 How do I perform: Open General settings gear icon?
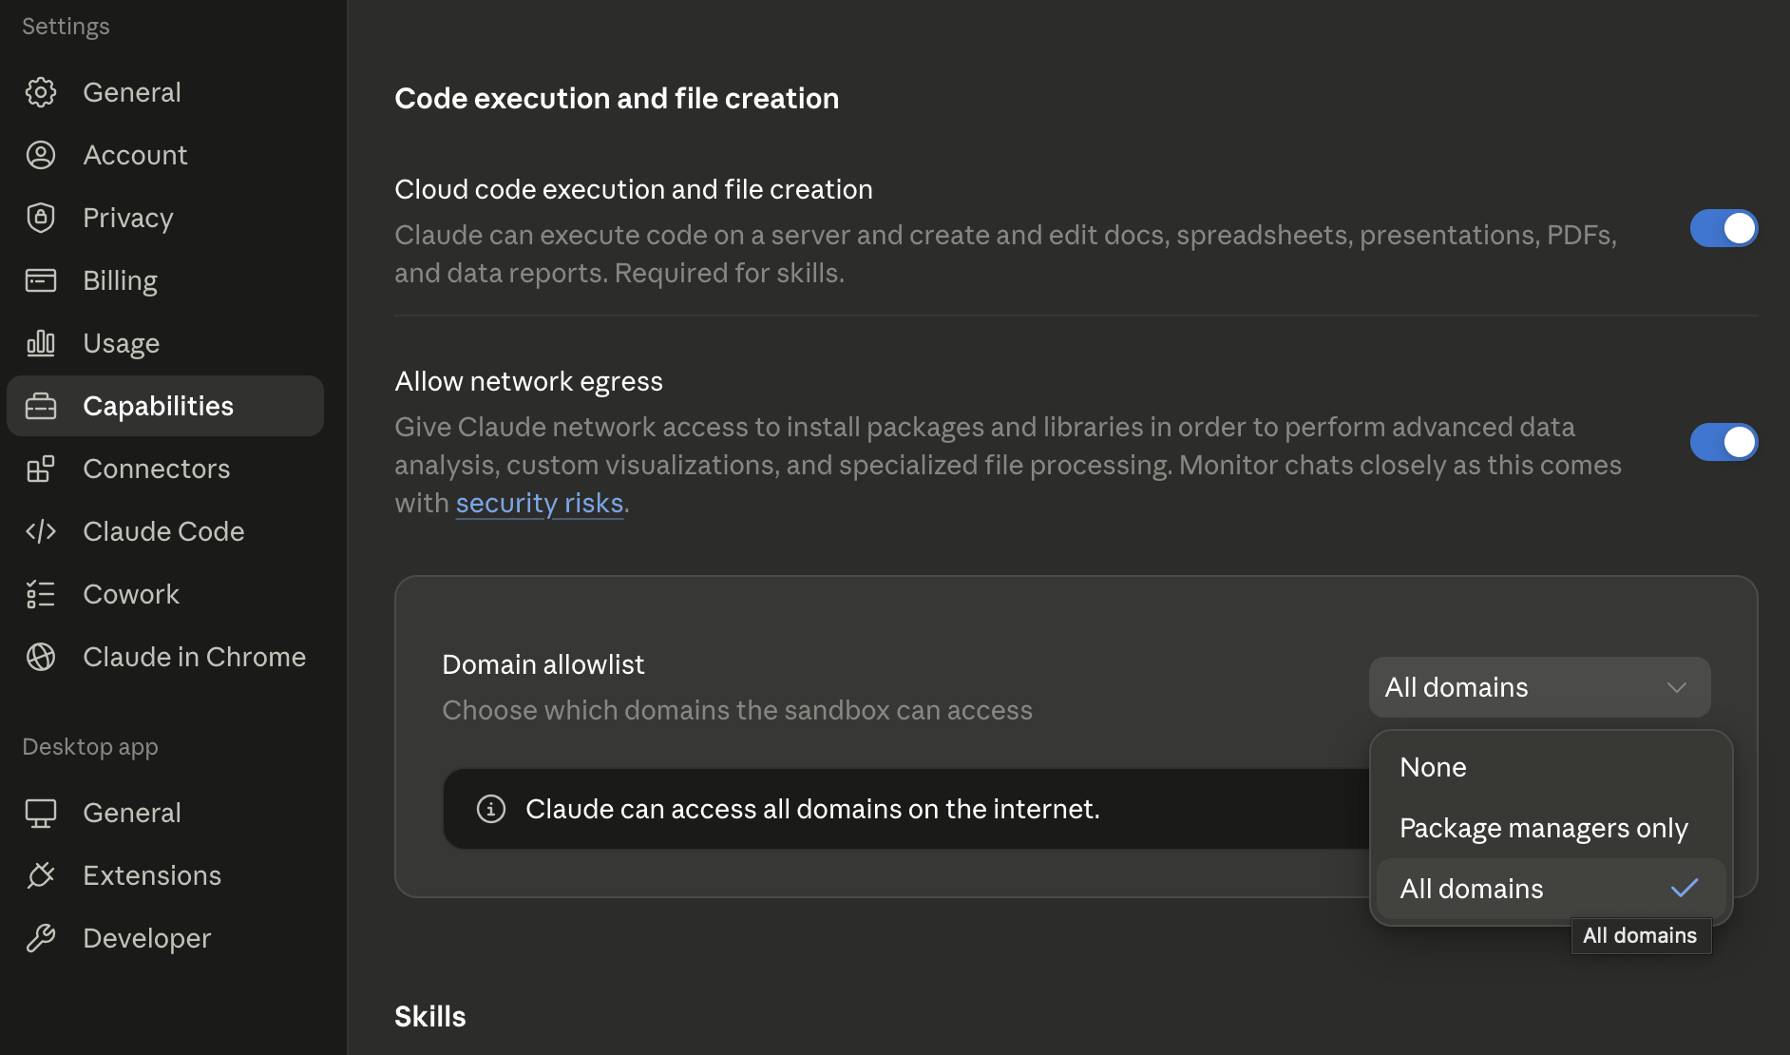point(41,92)
